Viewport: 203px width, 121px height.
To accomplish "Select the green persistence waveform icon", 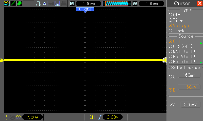I will pyautogui.click(x=19, y=4).
